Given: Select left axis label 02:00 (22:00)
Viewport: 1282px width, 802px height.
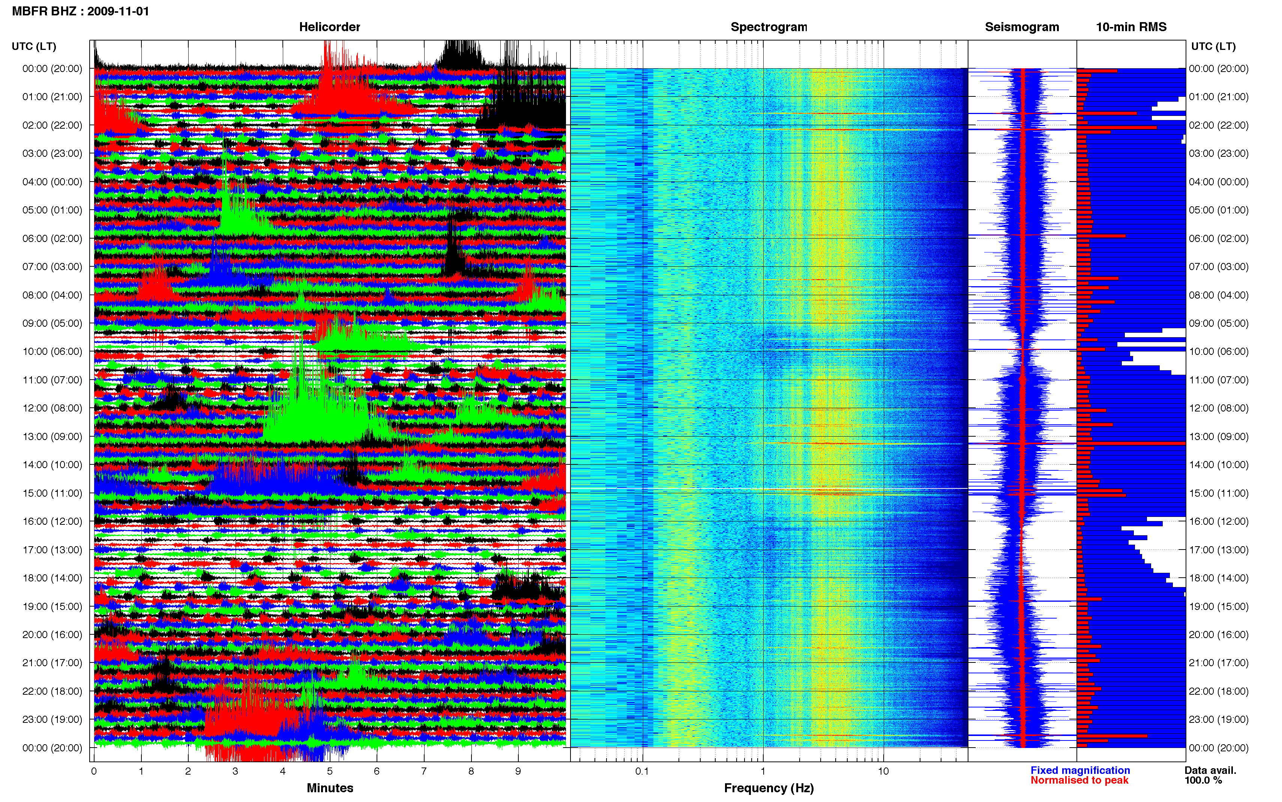Looking at the screenshot, I should click(52, 125).
